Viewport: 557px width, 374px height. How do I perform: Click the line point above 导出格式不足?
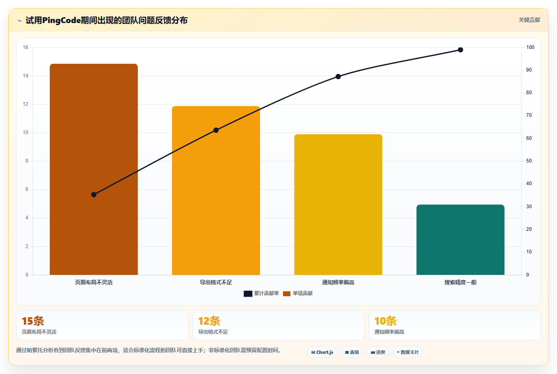[216, 130]
